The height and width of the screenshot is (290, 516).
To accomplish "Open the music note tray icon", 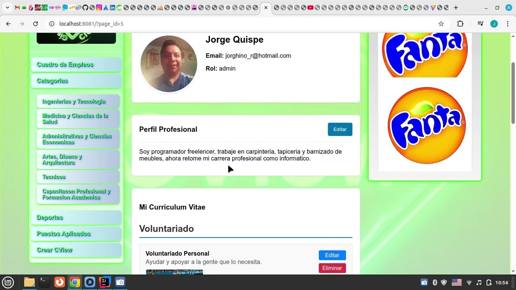I will (479, 282).
